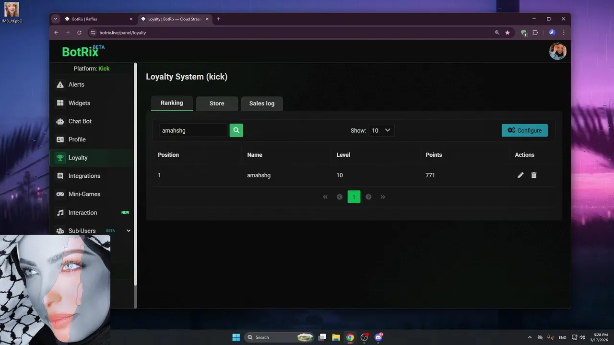Click the Points column header

[434, 155]
